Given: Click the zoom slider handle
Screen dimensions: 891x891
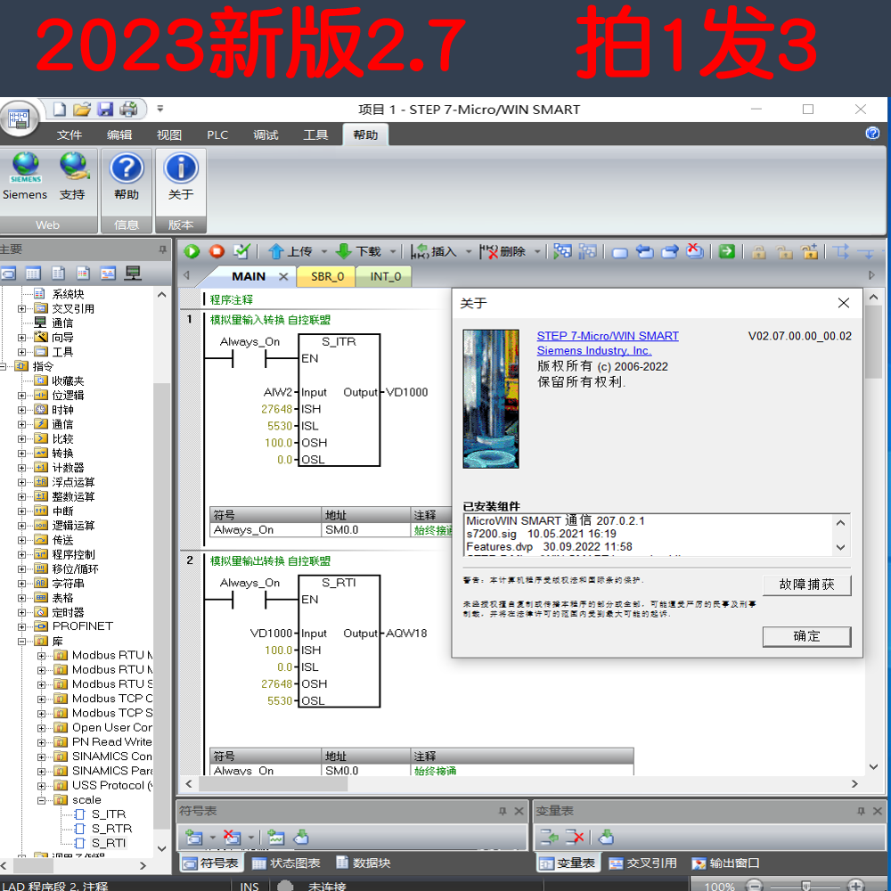Looking at the screenshot, I should tap(805, 886).
